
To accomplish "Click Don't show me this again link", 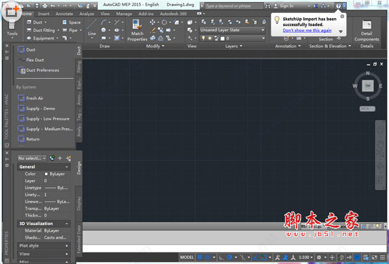I will (307, 31).
